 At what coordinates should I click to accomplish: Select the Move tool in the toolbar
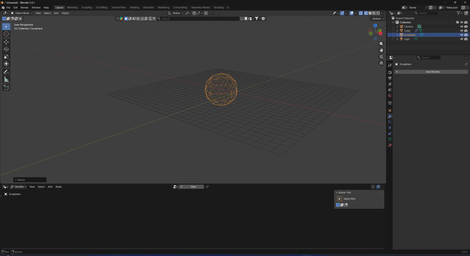[6, 42]
